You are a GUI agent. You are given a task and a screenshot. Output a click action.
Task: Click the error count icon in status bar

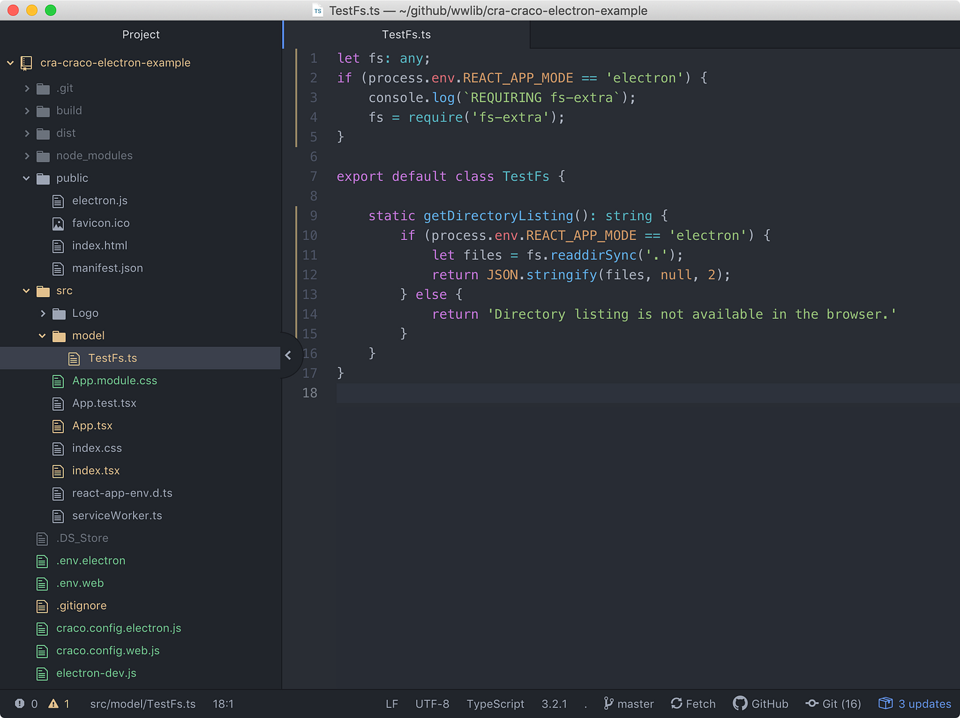click(x=20, y=704)
